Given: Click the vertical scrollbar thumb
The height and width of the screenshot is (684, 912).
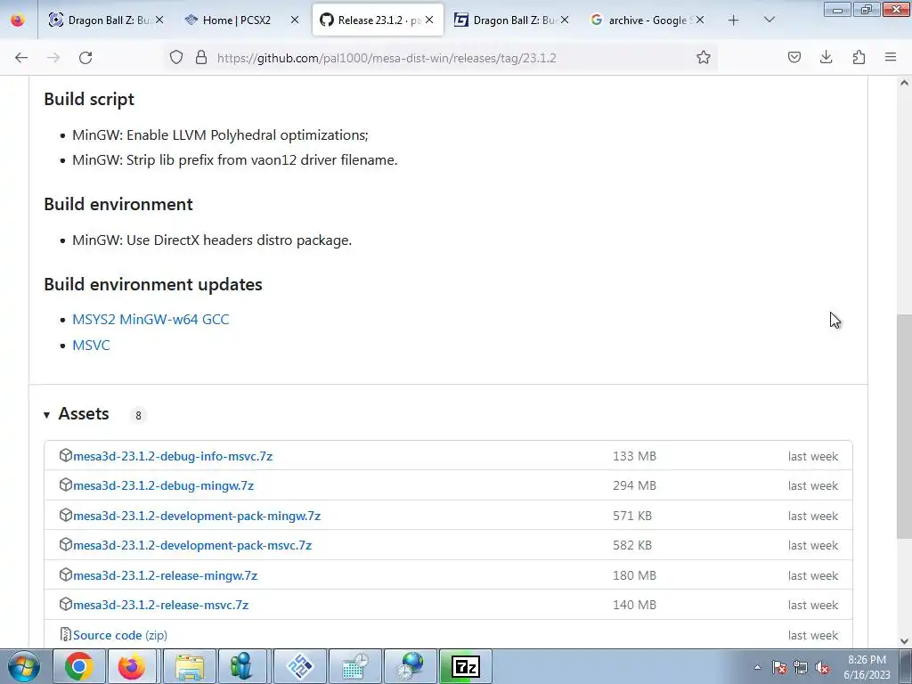Looking at the screenshot, I should [x=904, y=427].
